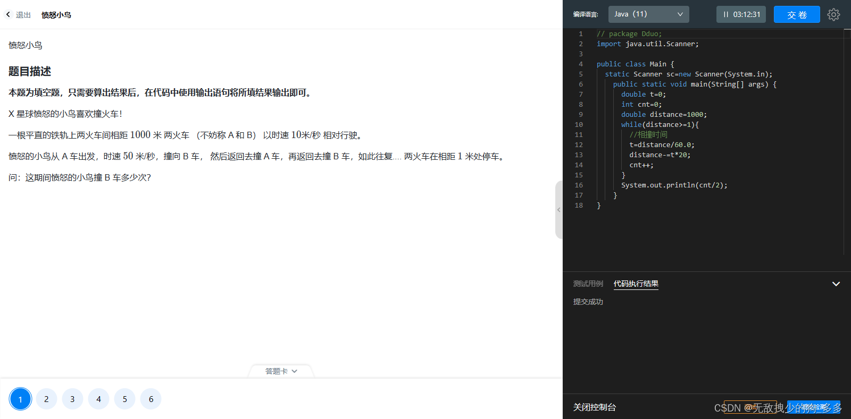This screenshot has height=419, width=851.
Task: Jump to question 6
Action: coord(151,399)
